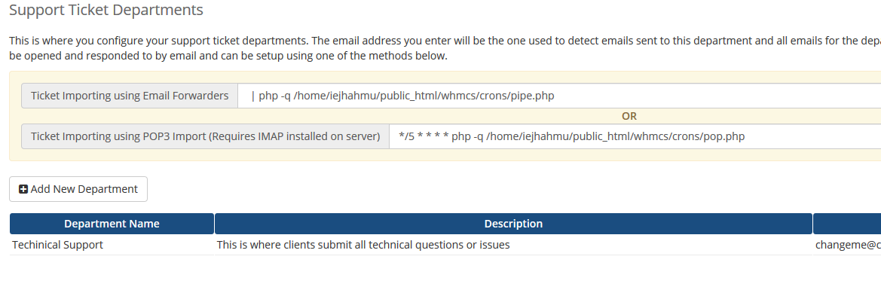The height and width of the screenshot is (293, 881).
Task: Click the partially visible third column header
Action: [x=847, y=224]
